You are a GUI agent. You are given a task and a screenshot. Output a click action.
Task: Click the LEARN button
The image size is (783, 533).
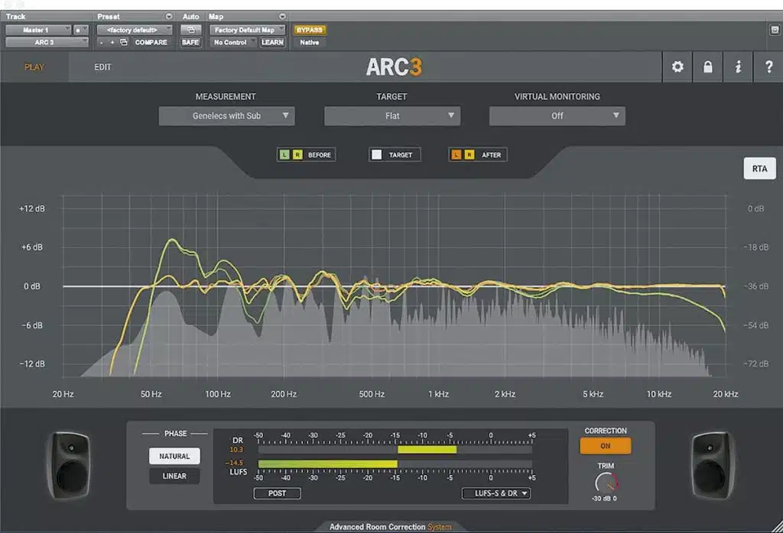click(x=272, y=43)
